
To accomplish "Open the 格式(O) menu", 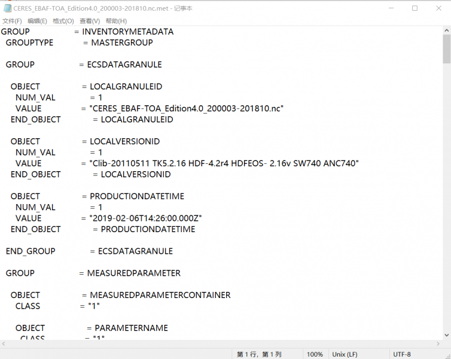I will pyautogui.click(x=63, y=21).
